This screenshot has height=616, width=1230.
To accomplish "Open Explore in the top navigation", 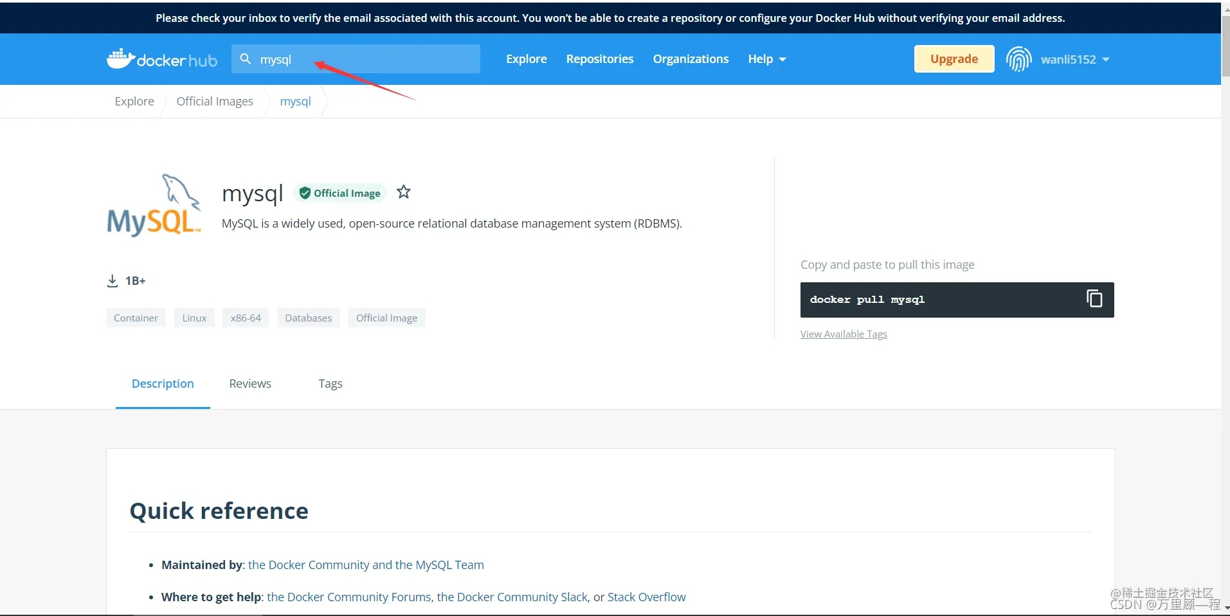I will pyautogui.click(x=526, y=59).
